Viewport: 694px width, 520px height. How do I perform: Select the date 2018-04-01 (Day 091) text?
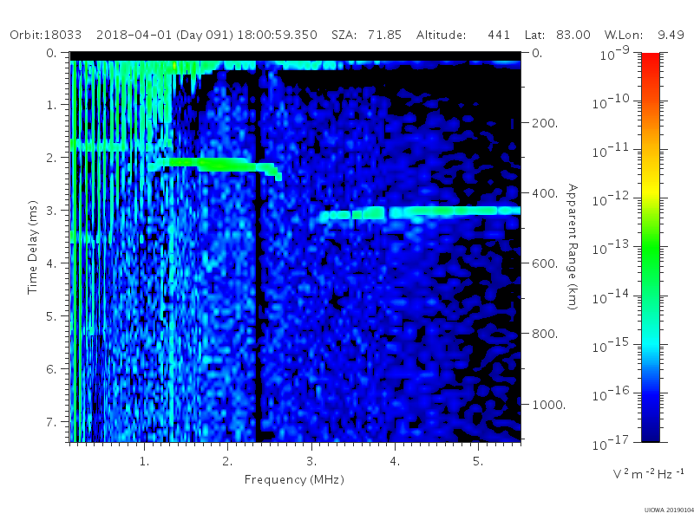click(x=165, y=35)
